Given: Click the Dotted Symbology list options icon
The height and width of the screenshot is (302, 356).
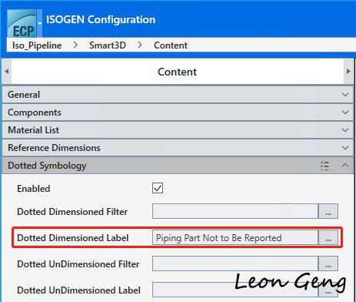Looking at the screenshot, I should (324, 166).
